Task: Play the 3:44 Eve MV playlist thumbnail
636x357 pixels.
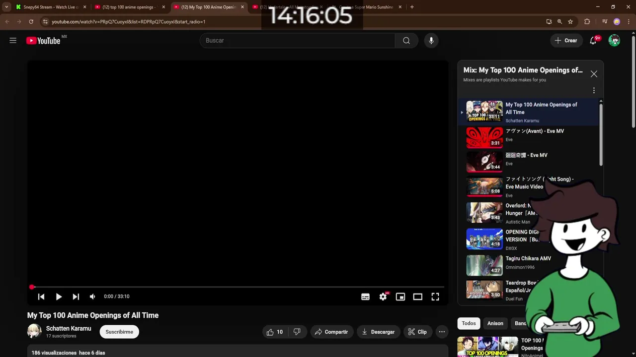Action: 484,161
